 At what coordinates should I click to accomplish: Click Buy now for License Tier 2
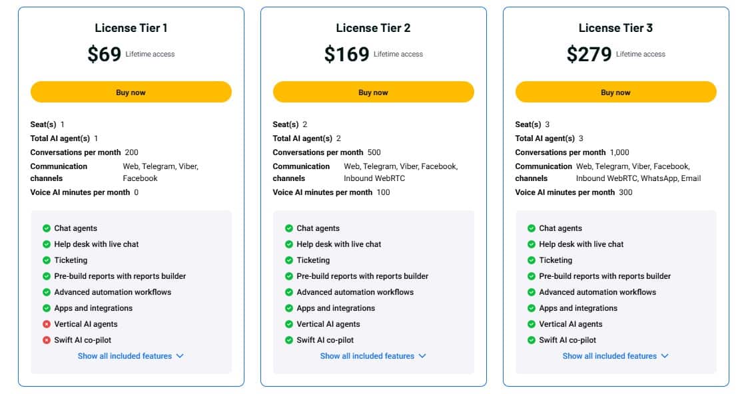(x=373, y=92)
